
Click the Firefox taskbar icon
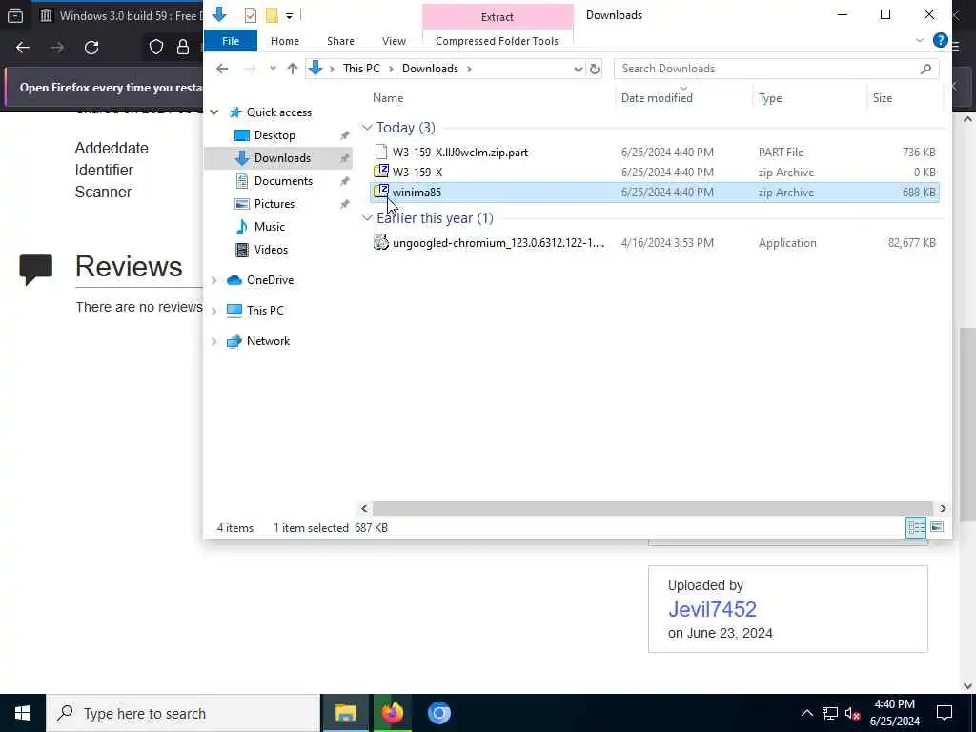pos(392,713)
